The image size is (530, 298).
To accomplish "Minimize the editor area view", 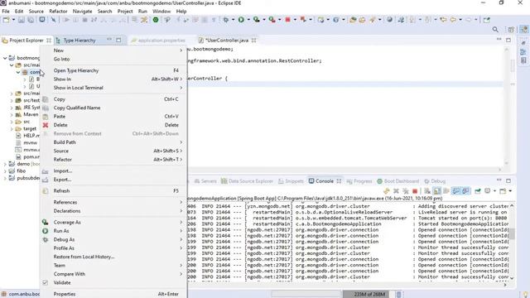I will pos(499,40).
